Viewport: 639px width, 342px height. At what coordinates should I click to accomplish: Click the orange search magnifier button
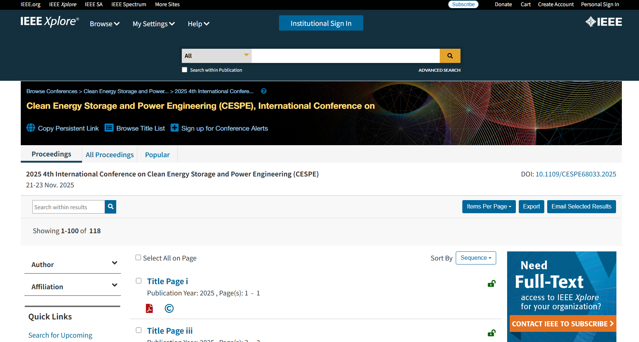450,56
